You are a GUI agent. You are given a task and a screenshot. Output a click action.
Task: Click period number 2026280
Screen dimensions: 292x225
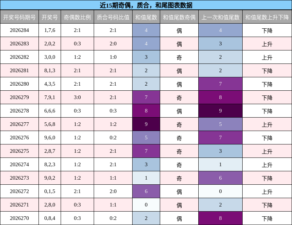coord(19,84)
